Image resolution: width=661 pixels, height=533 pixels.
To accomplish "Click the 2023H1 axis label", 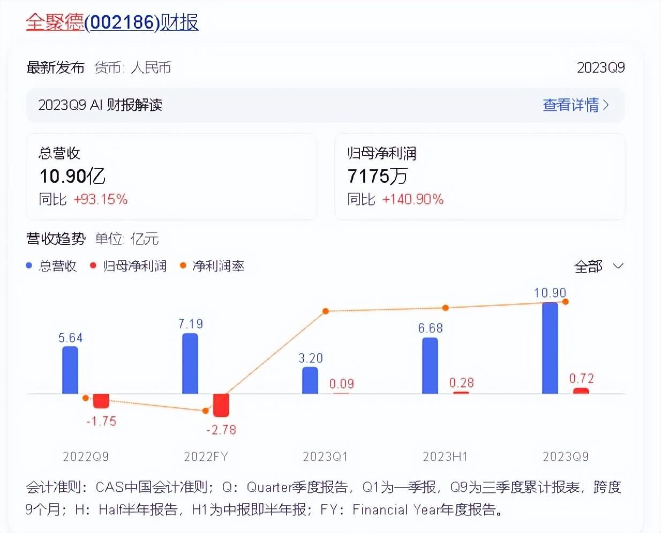I will [x=445, y=456].
